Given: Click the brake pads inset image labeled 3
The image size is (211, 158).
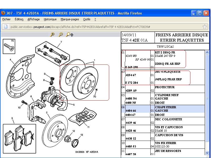Looking at the screenshot, I should (x=19, y=139).
